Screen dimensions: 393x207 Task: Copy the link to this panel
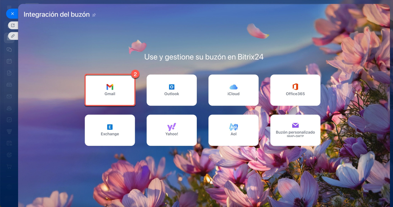(x=13, y=36)
